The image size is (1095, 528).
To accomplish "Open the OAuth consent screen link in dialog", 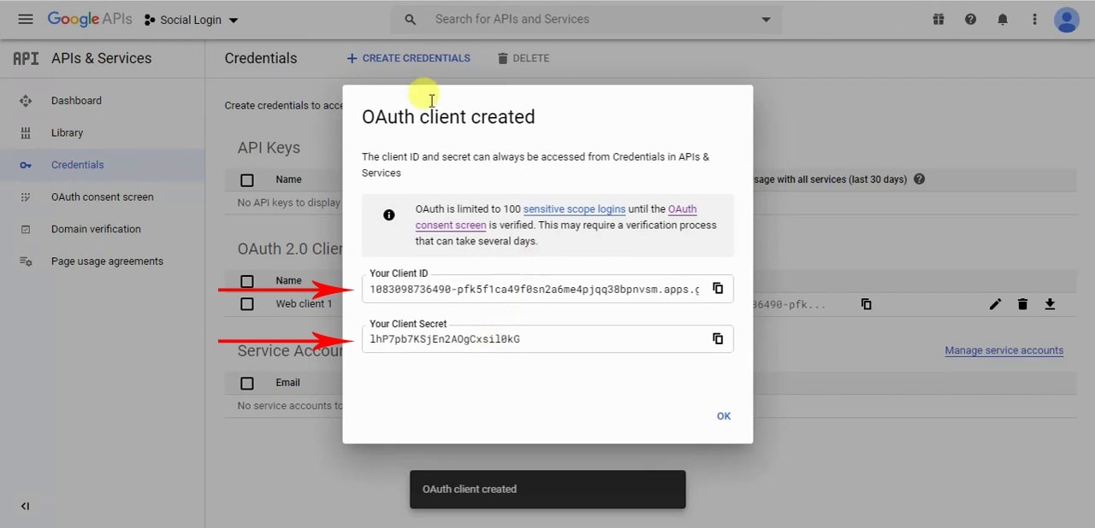I will (451, 226).
